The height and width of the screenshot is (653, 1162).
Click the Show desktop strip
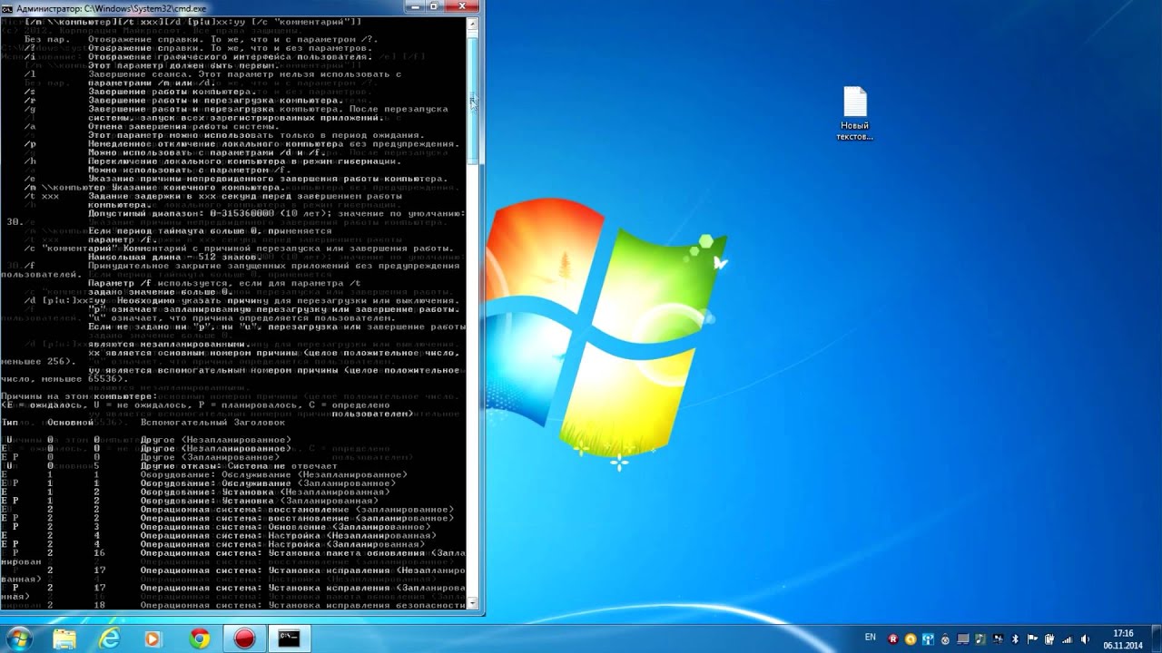tap(1157, 638)
